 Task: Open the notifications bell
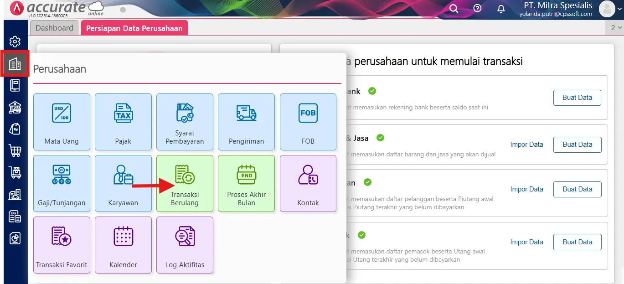500,8
